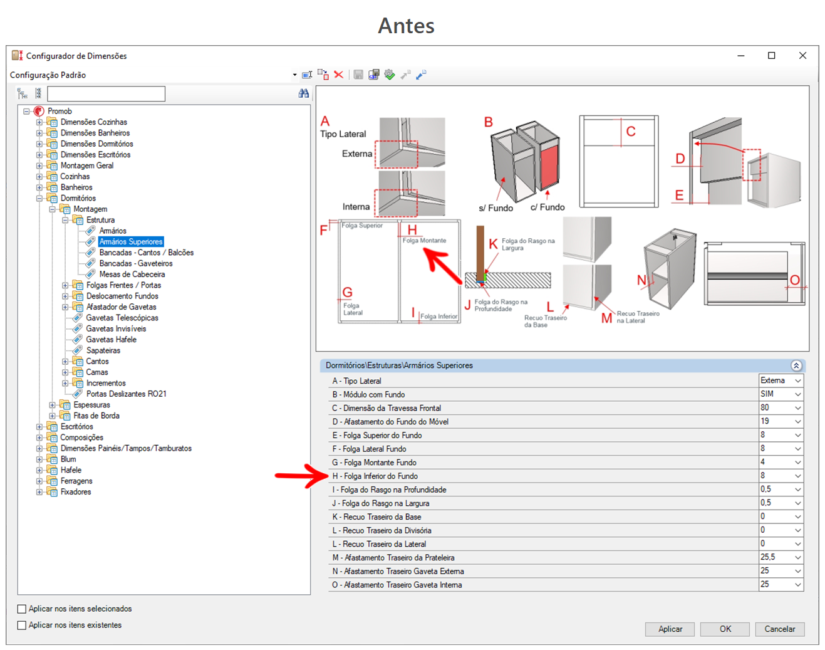This screenshot has height=650, width=825.
Task: Enable 'Aplicar nos itens selecionados' checkbox
Action: click(22, 609)
